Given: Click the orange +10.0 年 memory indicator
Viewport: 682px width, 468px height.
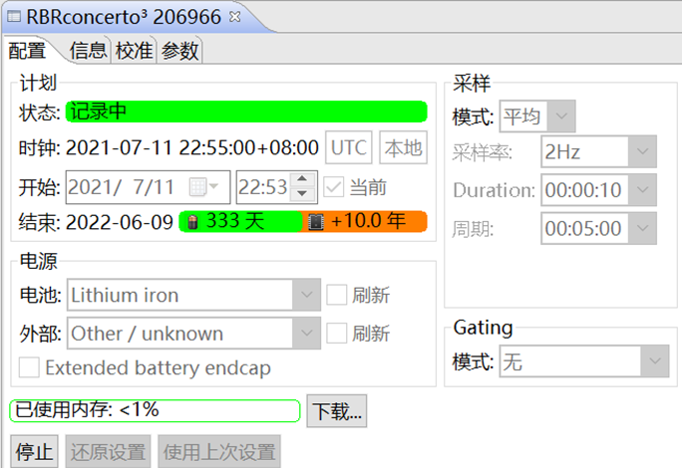Looking at the screenshot, I should tap(365, 222).
